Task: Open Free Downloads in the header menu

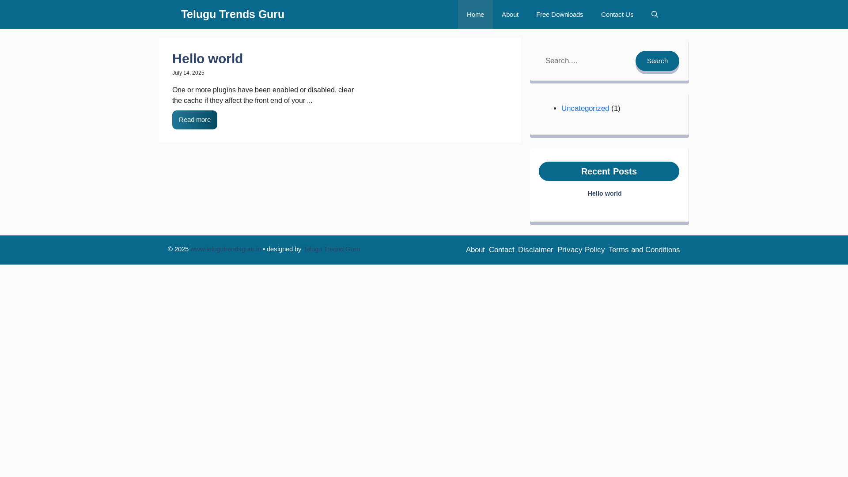Action: click(x=560, y=14)
